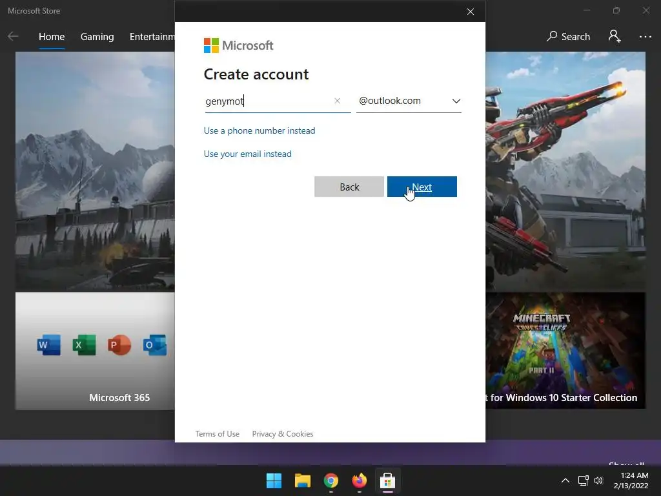Open the Minecraft Starter Collection tile
The image size is (661, 496).
click(565, 351)
